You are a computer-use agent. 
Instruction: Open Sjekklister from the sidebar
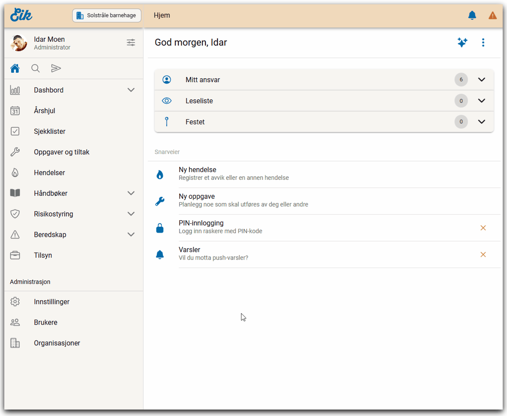pyautogui.click(x=50, y=131)
